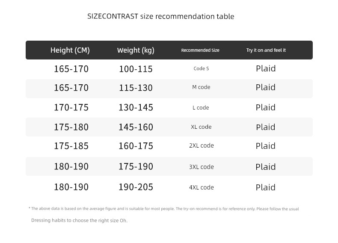Pick the XL code size cell
Image resolution: width=338 pixels, height=243 pixels.
click(201, 127)
